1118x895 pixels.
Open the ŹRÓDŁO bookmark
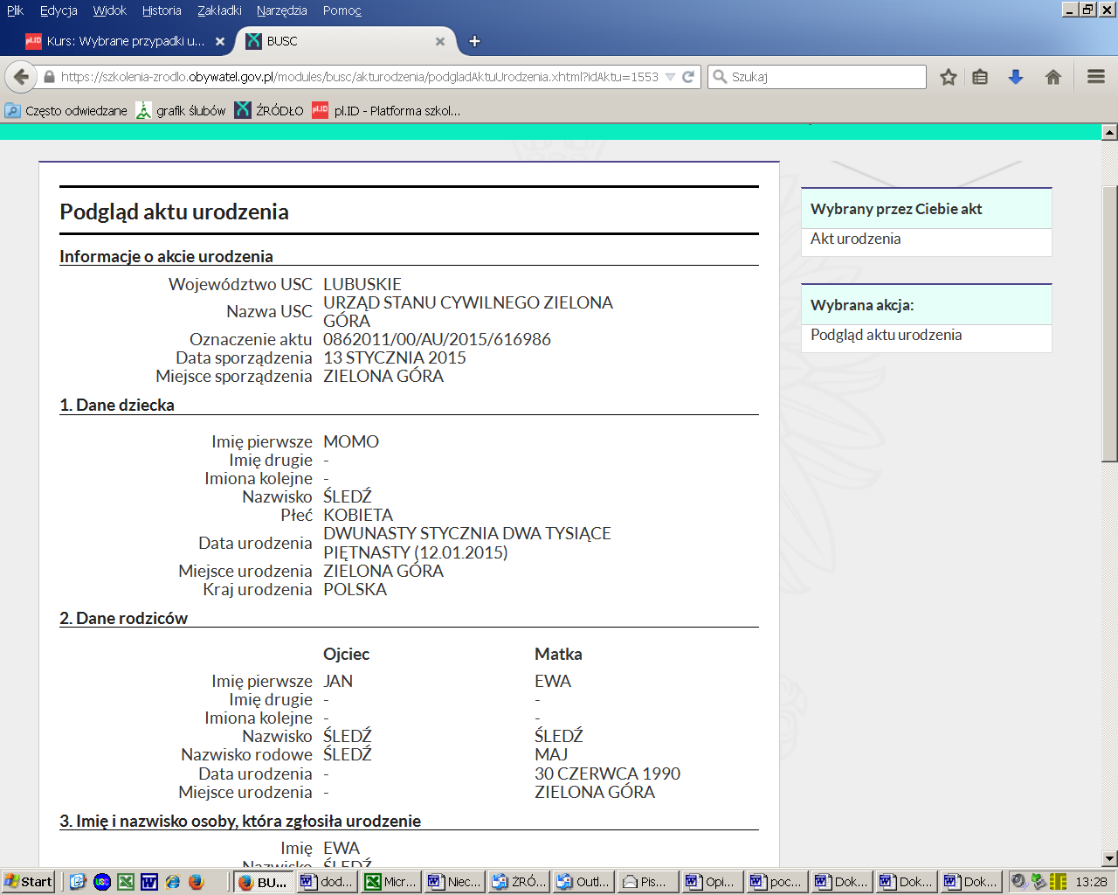point(270,111)
